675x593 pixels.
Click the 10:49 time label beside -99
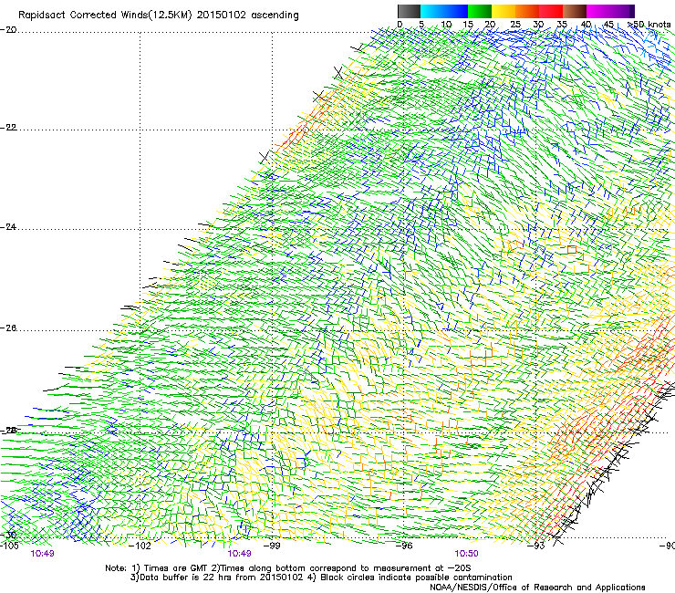pos(239,554)
